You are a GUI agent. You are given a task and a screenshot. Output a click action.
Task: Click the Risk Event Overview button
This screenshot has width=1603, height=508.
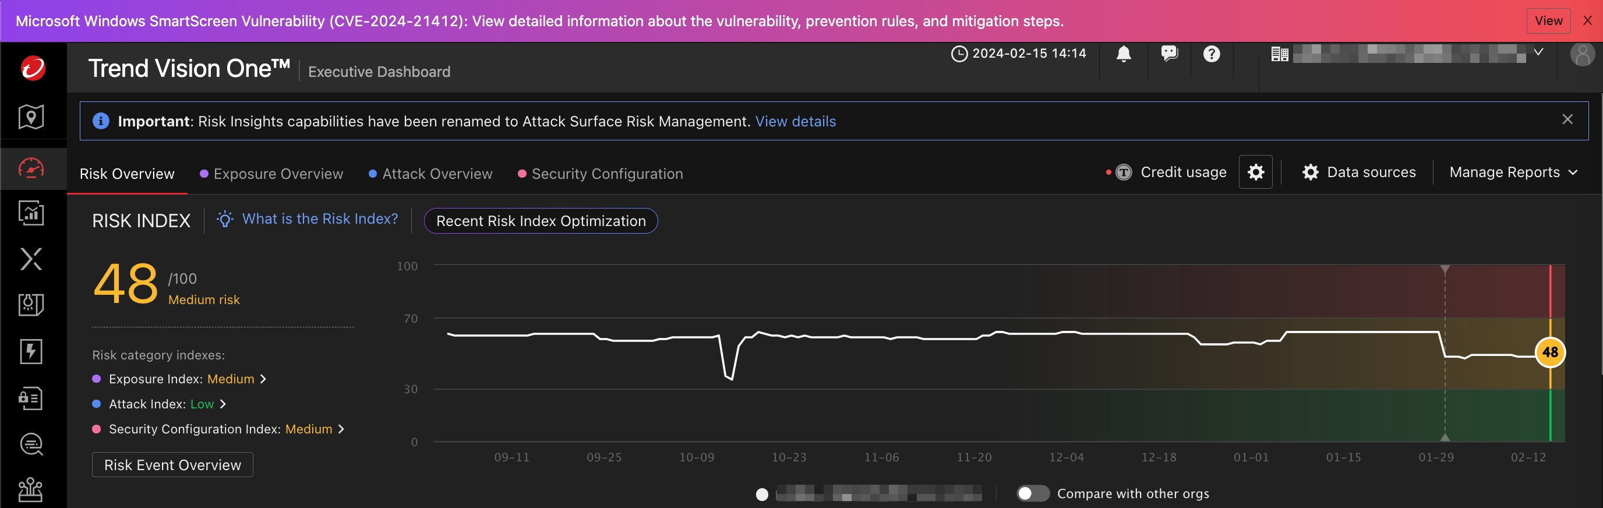[x=172, y=465]
